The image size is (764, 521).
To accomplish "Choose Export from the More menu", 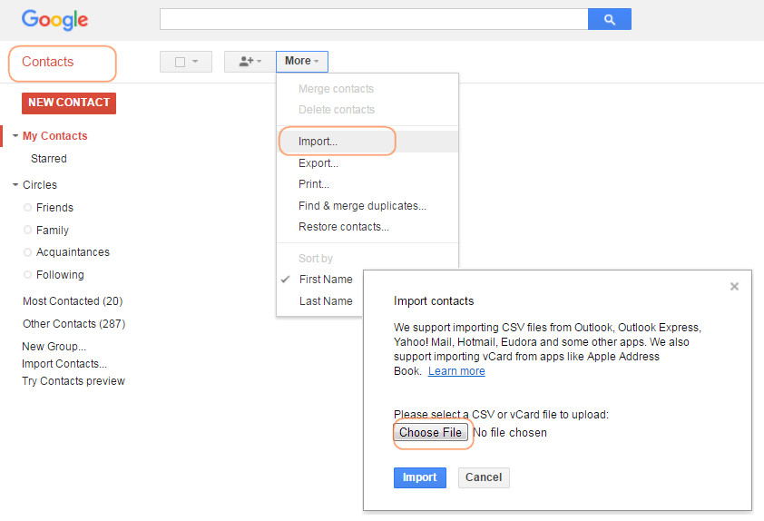I will (x=318, y=163).
